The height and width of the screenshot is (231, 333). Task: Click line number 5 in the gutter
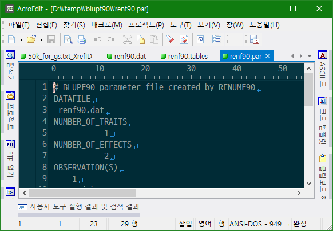click(45, 133)
